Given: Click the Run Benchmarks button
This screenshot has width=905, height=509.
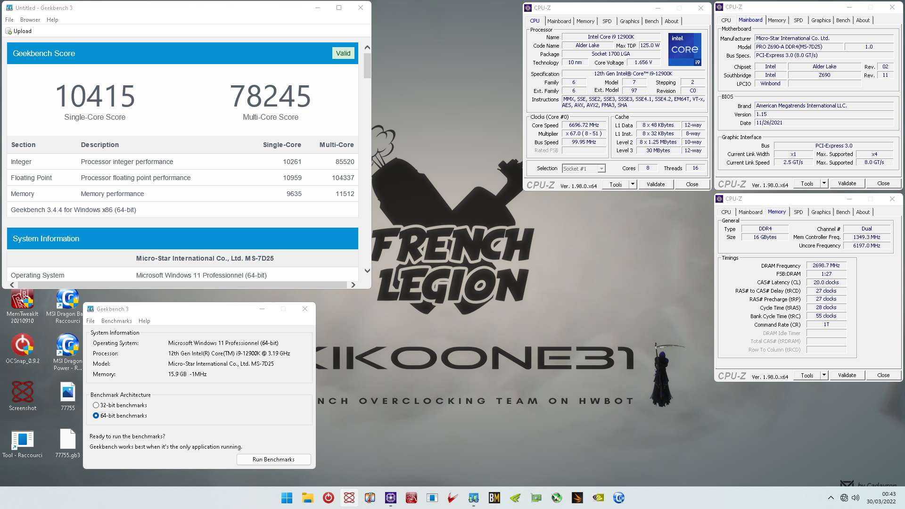Looking at the screenshot, I should click(273, 459).
